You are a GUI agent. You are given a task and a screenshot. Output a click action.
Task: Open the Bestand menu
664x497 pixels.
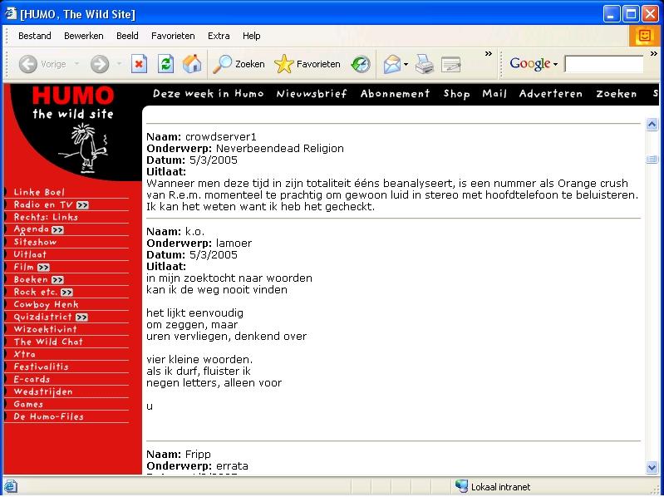click(35, 36)
